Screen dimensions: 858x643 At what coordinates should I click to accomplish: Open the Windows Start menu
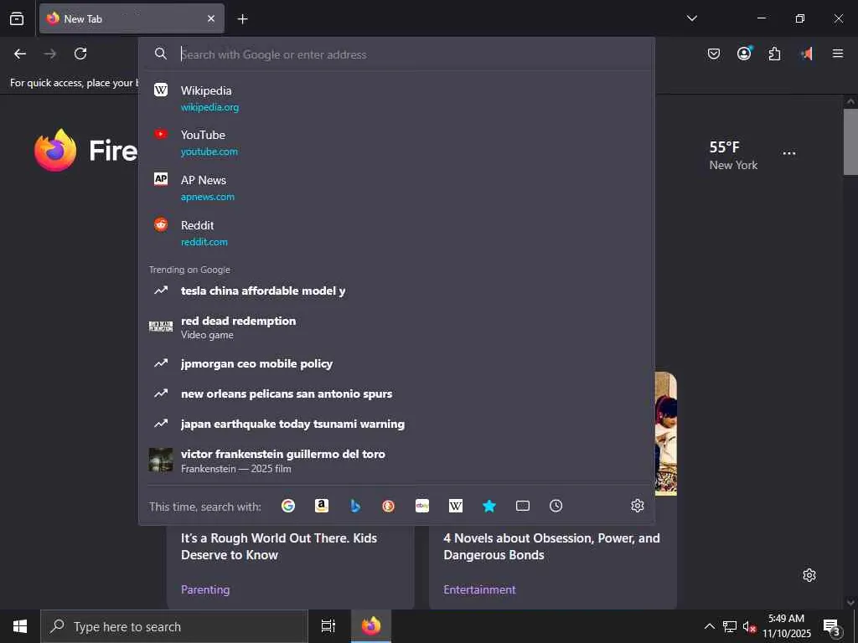click(20, 626)
